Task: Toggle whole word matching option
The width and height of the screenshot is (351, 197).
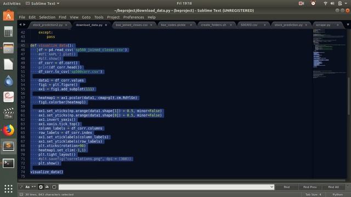Action: 33,187
